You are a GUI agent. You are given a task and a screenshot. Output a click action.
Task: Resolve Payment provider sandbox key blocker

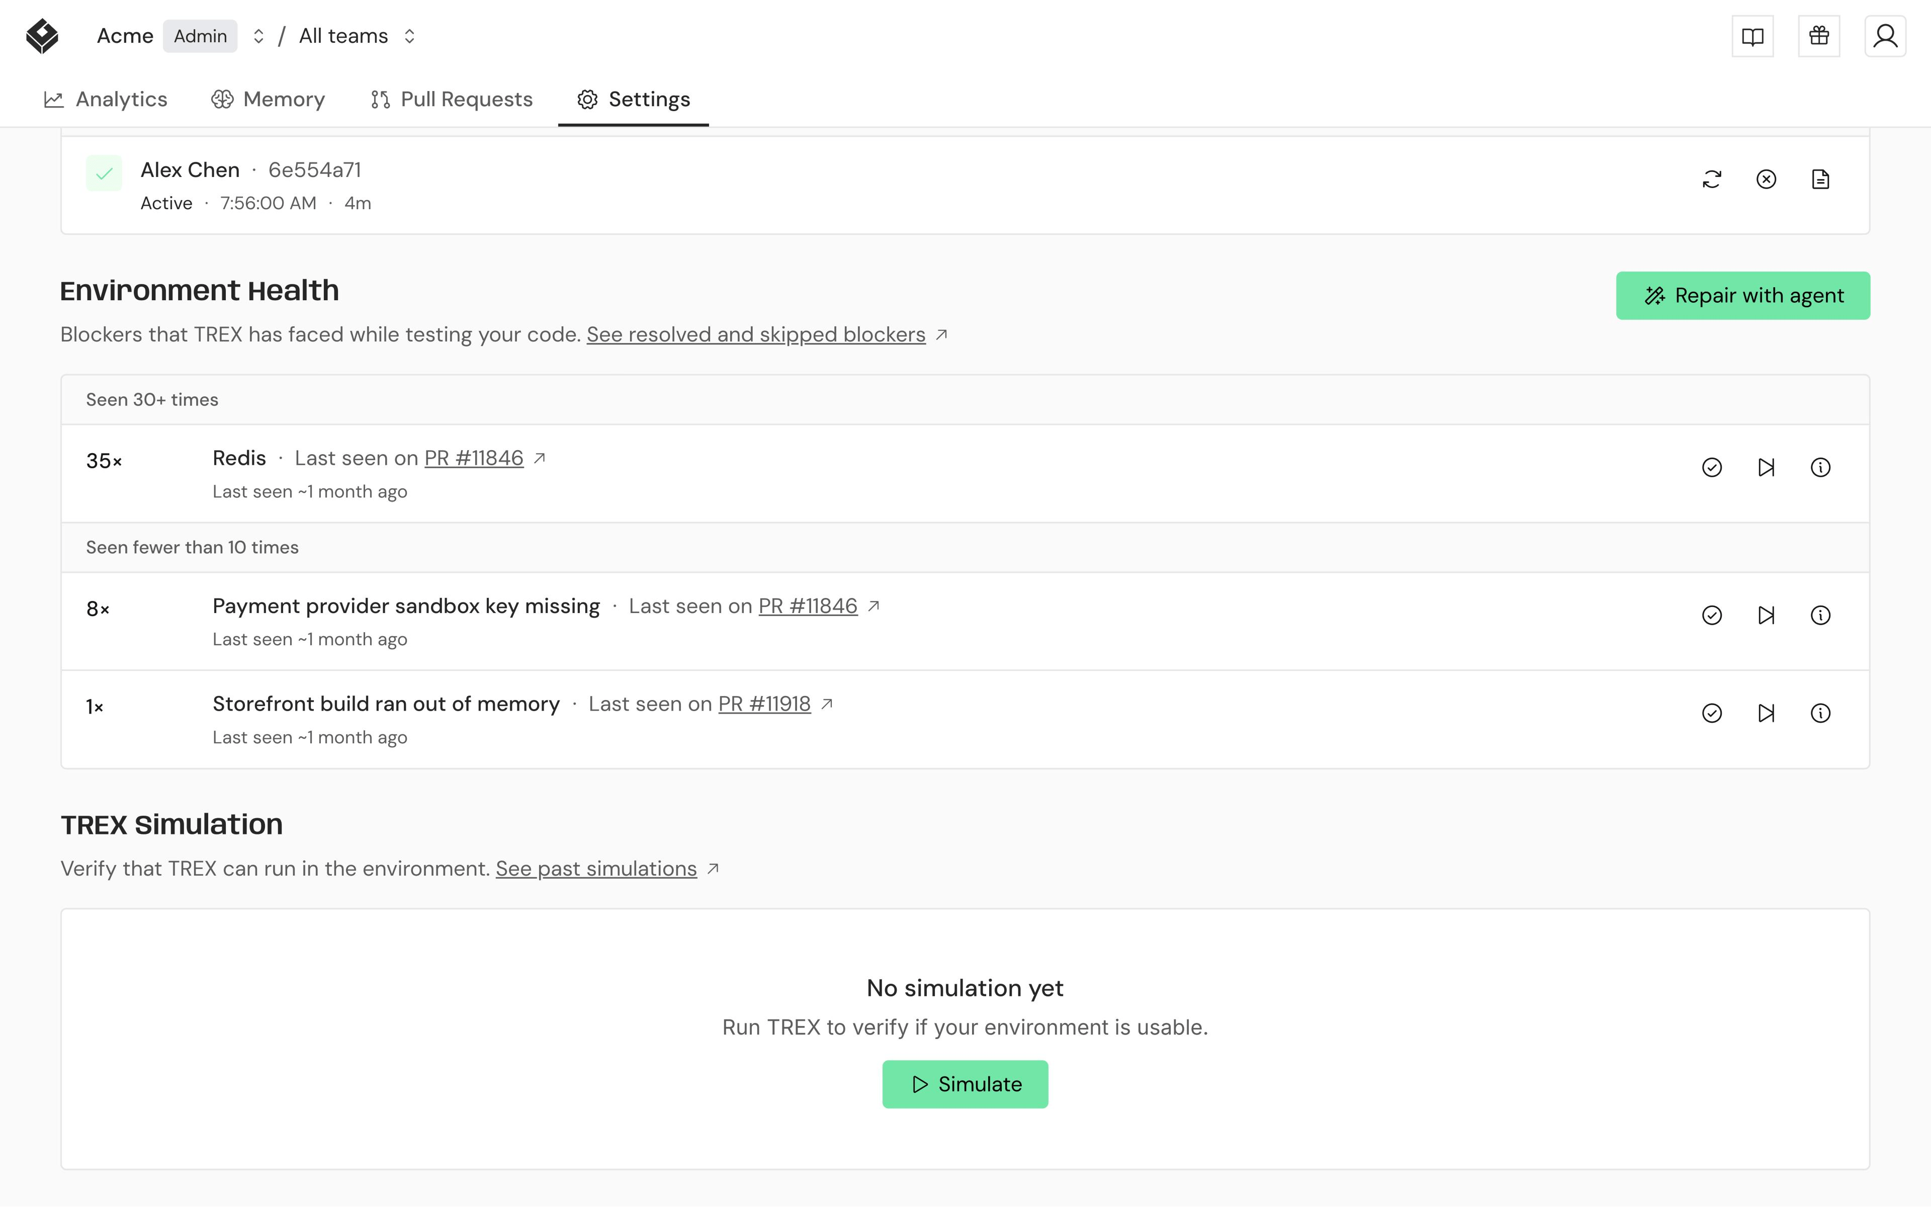coord(1712,616)
